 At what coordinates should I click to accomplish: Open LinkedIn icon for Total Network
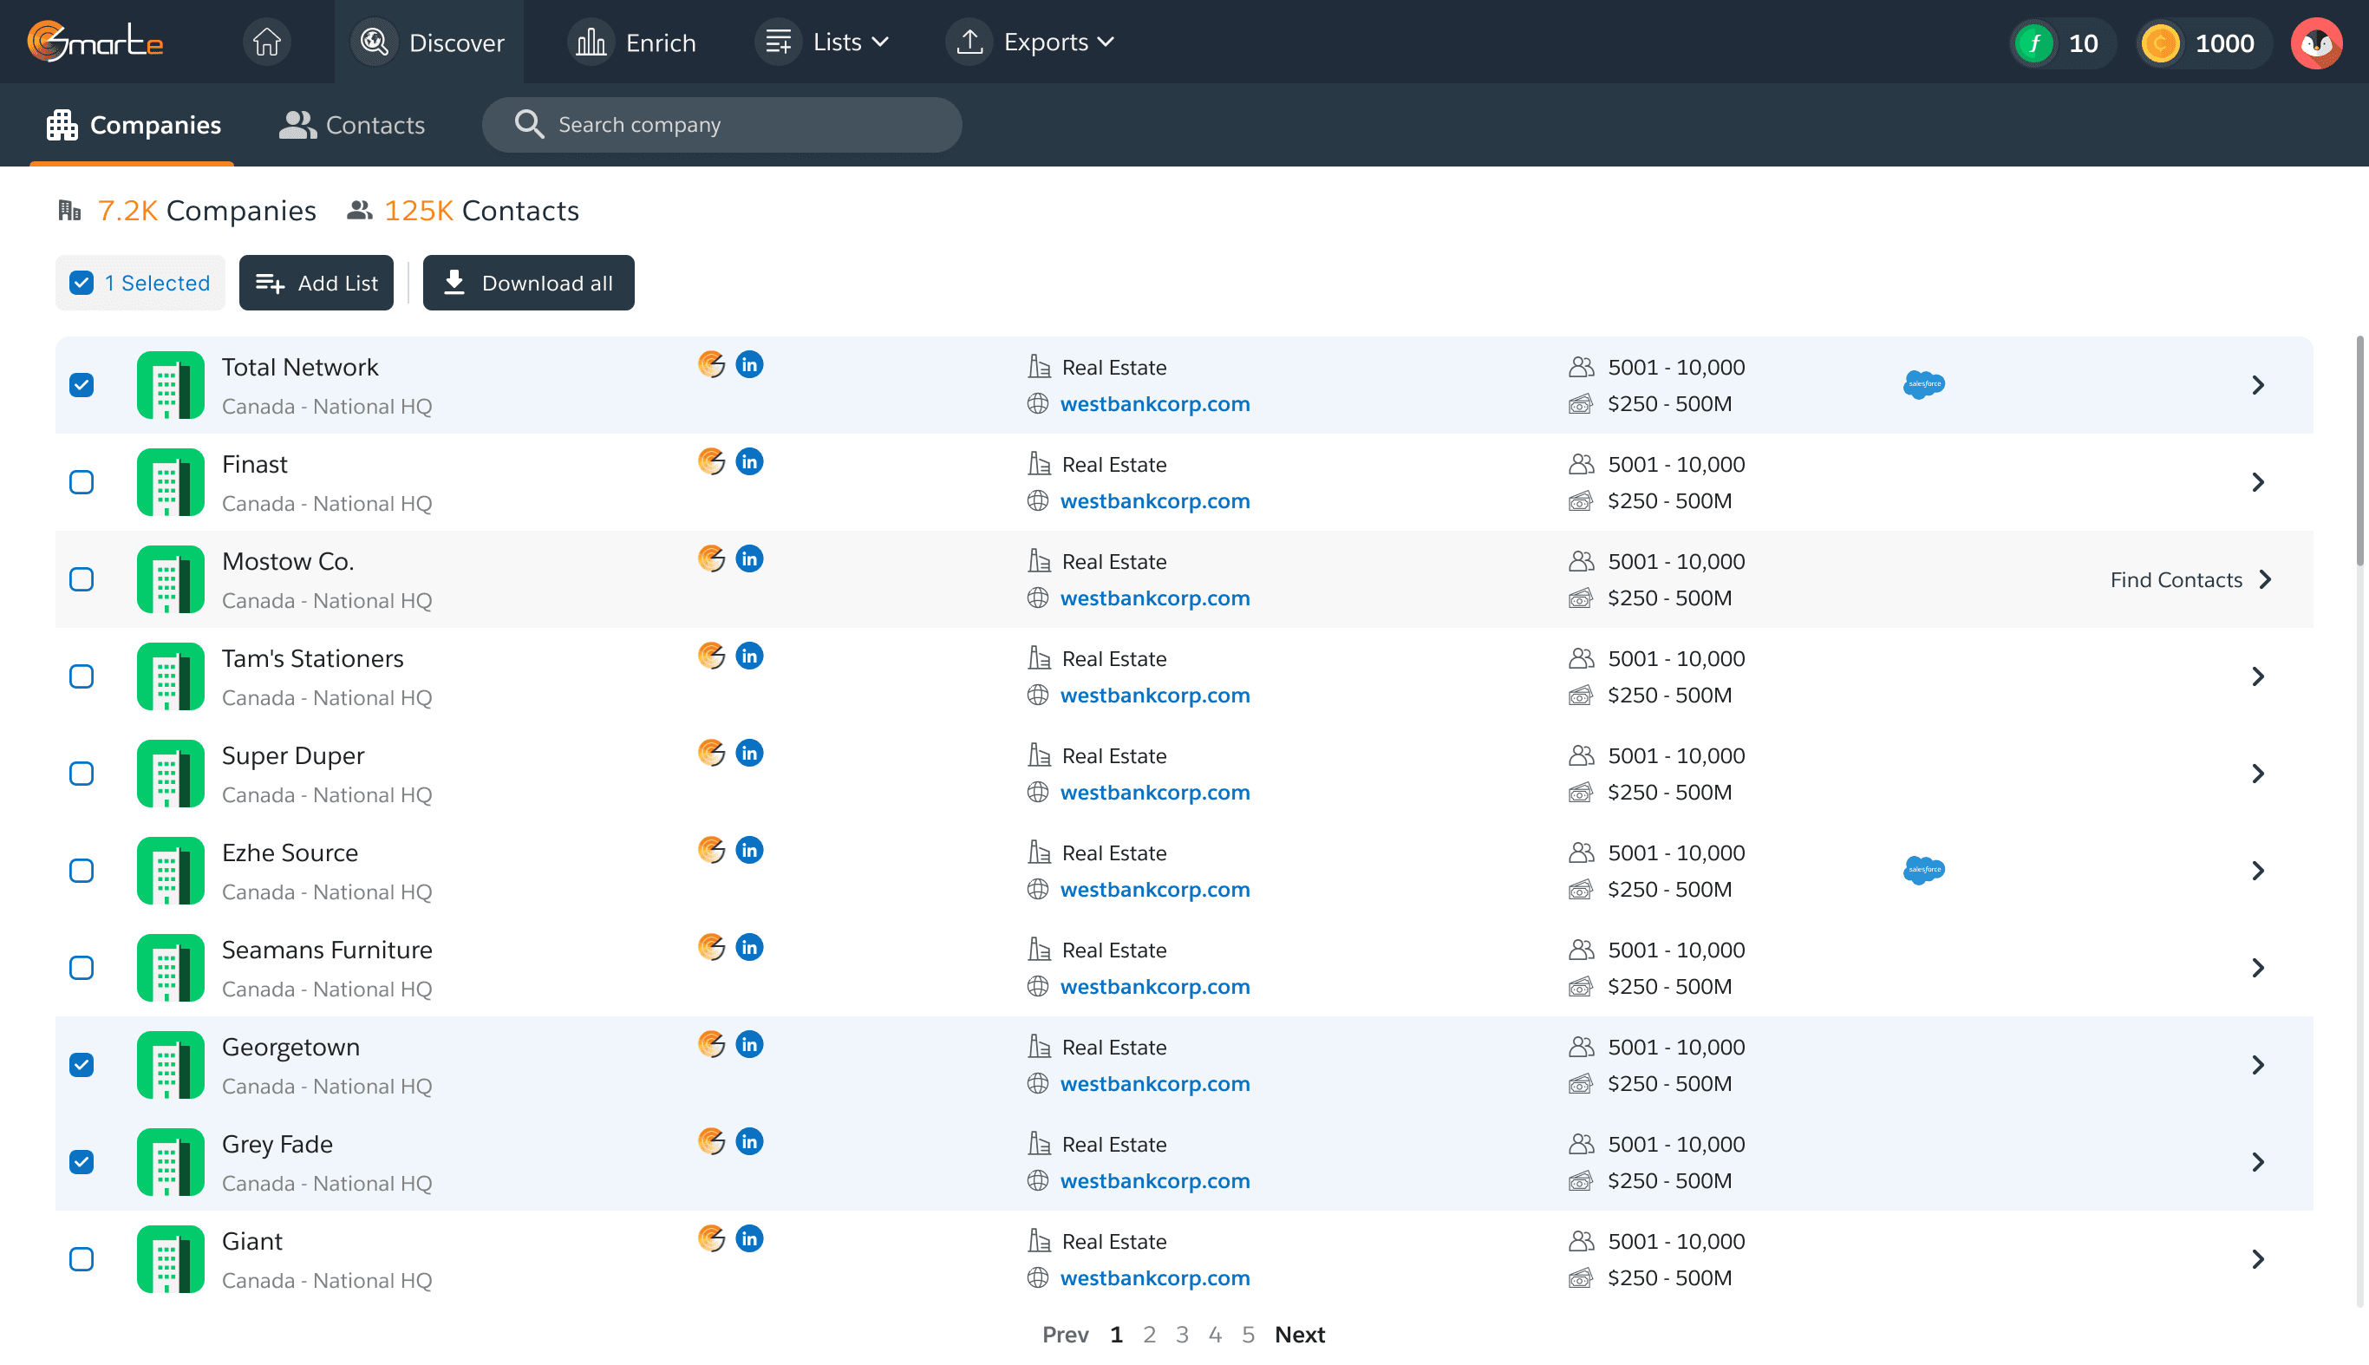tap(748, 365)
